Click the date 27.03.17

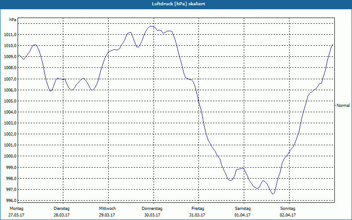16,215
